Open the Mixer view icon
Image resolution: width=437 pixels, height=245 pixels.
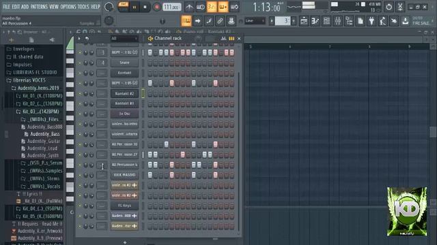point(337,21)
